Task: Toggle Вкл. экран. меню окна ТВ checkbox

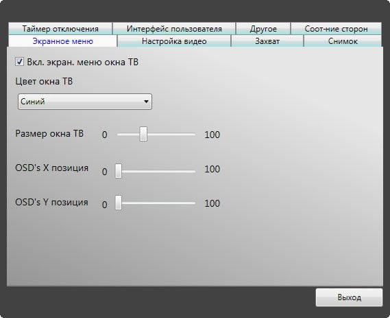Action: pos(19,62)
